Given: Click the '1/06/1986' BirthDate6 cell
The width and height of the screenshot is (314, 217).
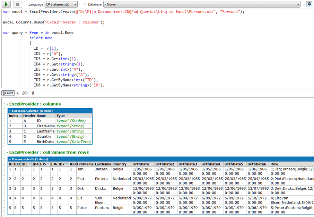Looking at the screenshot, I should pyautogui.click(x=258, y=171).
